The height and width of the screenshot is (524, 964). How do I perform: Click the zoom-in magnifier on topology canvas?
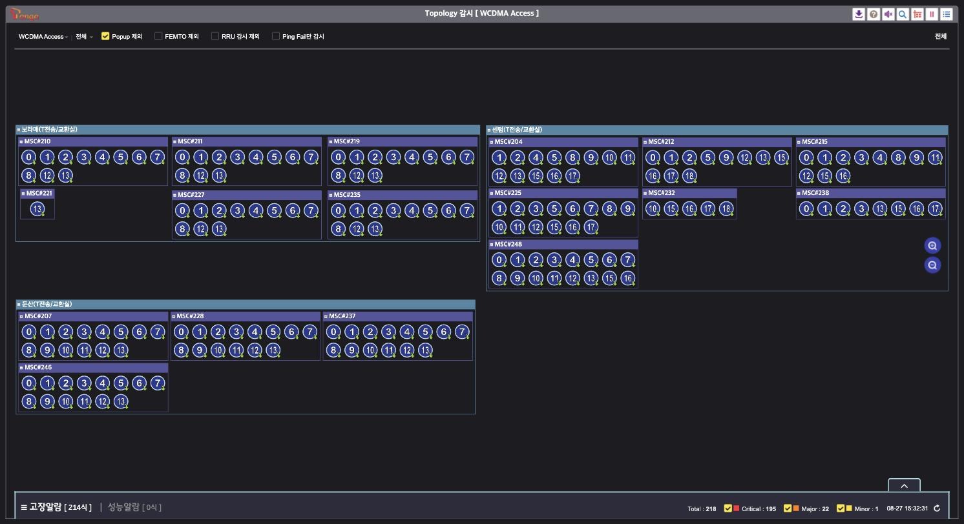932,246
